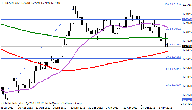This screenshot has height=110, width=192.
Task: Click the 13 Sep 2012 date label
Action: pyautogui.click(x=78, y=108)
